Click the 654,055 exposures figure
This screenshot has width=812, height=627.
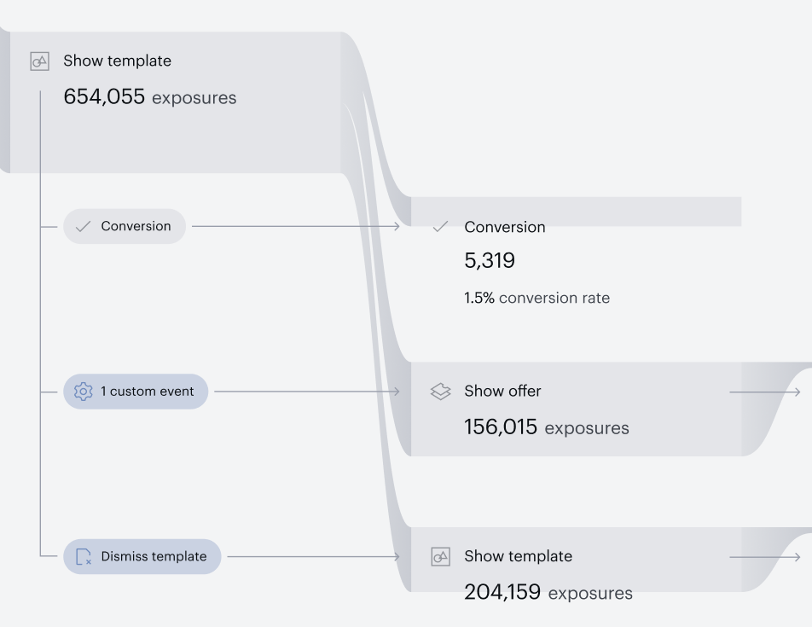point(149,96)
